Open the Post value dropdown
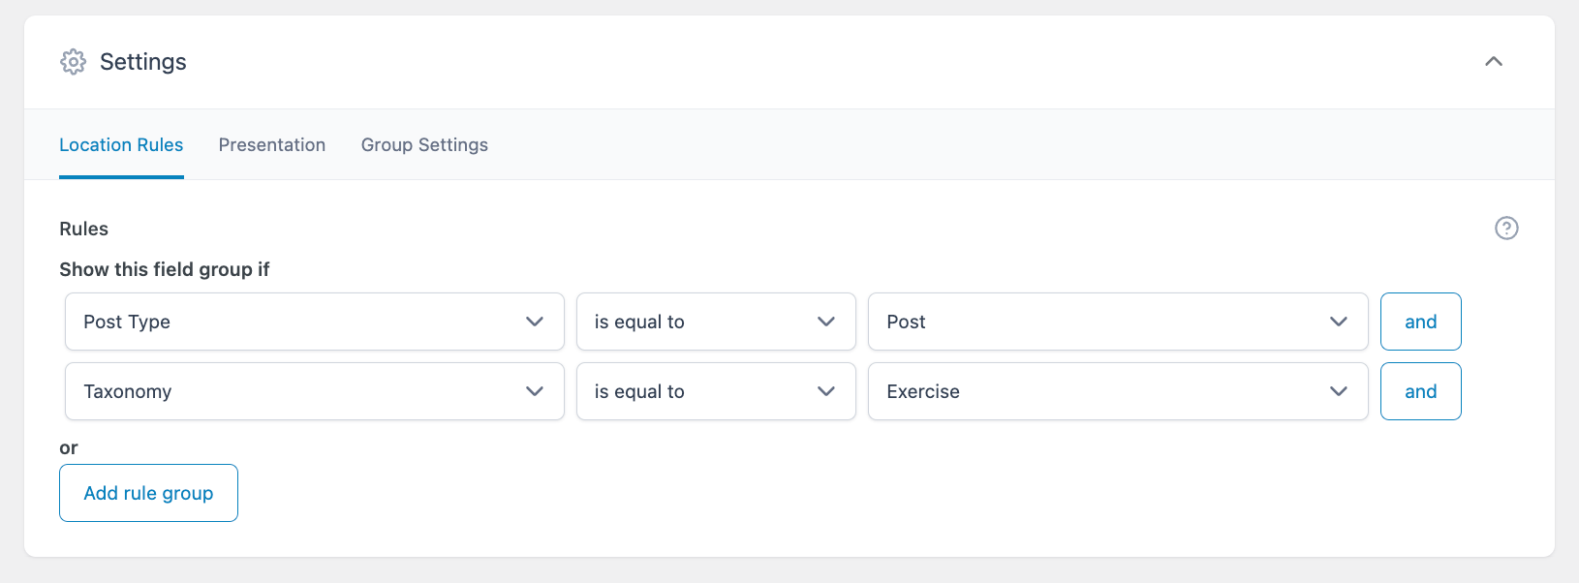1579x583 pixels. [x=1117, y=322]
